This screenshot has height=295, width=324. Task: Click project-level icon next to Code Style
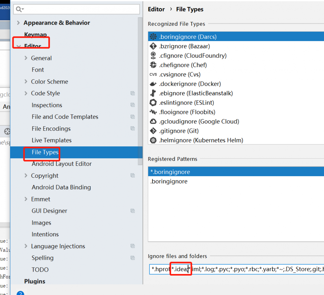tap(133, 93)
